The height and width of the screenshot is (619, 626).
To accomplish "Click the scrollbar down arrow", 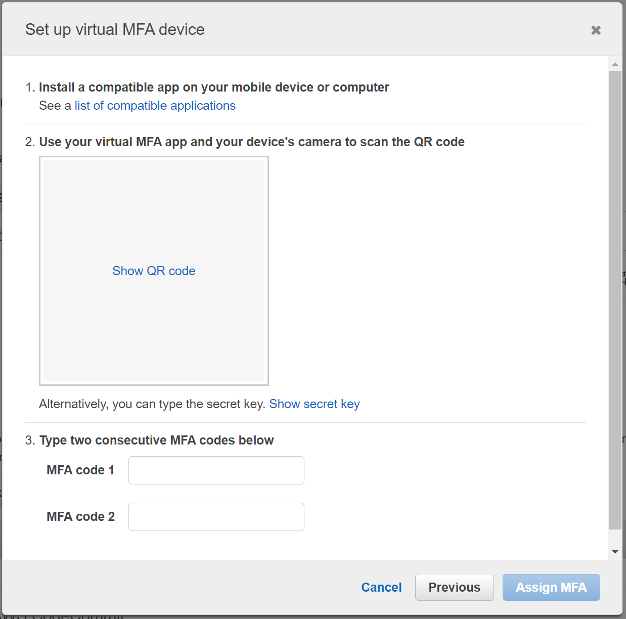I will point(615,552).
